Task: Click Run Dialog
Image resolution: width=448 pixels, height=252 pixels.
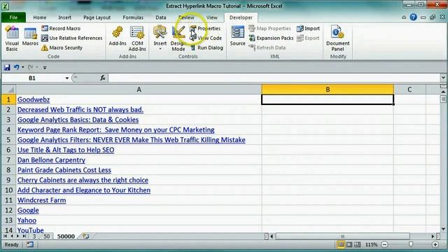Action: [206, 48]
